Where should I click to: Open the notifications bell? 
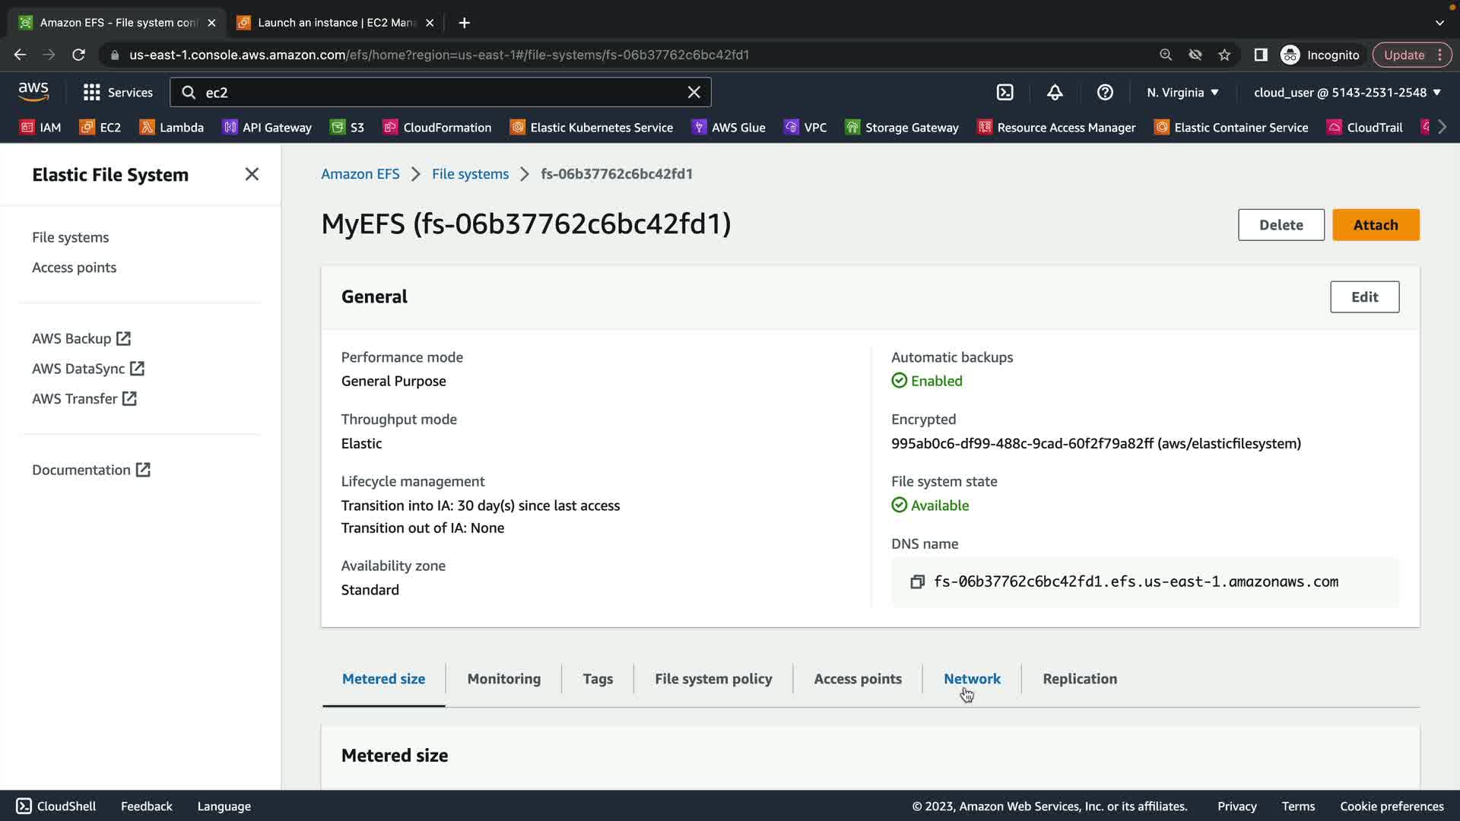click(x=1055, y=93)
